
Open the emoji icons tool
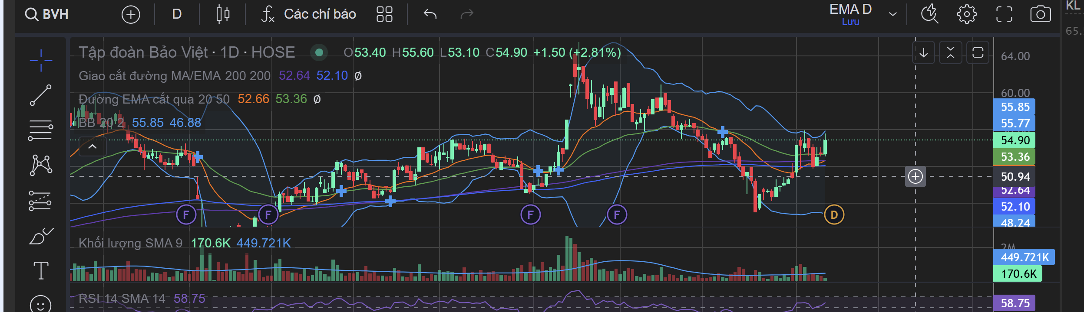click(x=41, y=304)
